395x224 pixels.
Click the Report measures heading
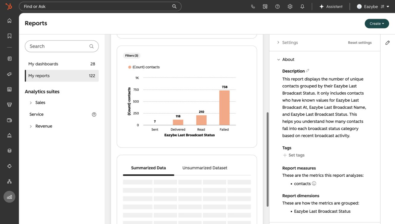[299, 168]
